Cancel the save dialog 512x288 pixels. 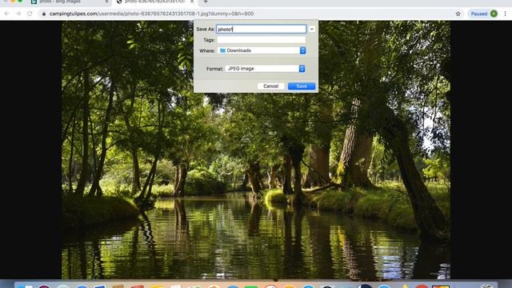tap(270, 86)
